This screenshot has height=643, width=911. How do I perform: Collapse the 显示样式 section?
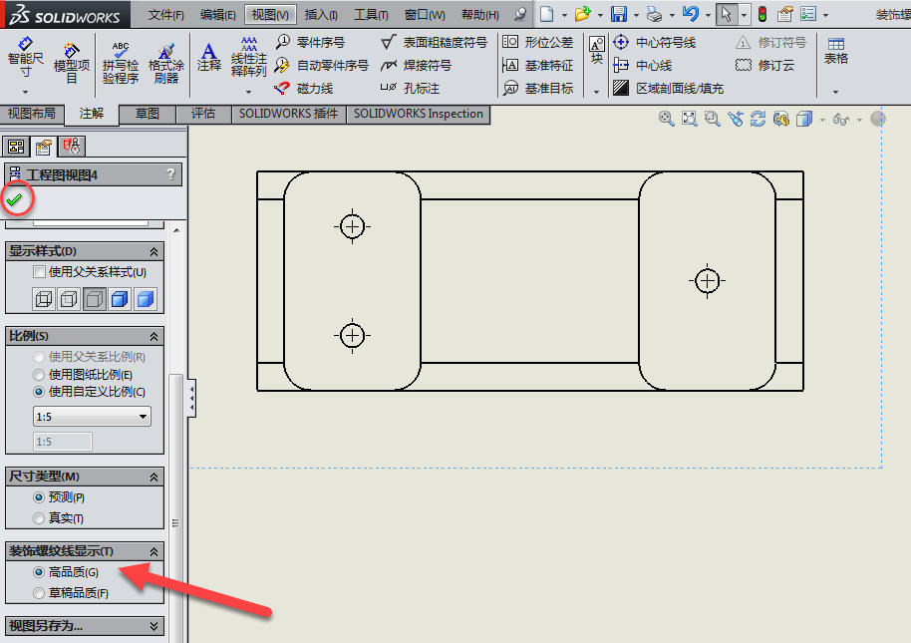[153, 251]
